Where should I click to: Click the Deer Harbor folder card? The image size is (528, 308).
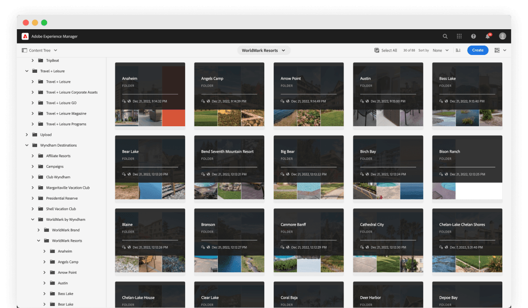[x=388, y=295]
